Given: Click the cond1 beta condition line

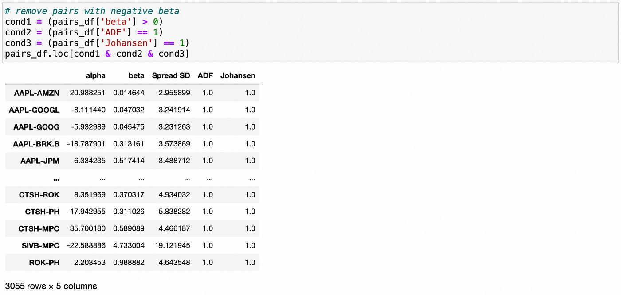Looking at the screenshot, I should click(85, 22).
